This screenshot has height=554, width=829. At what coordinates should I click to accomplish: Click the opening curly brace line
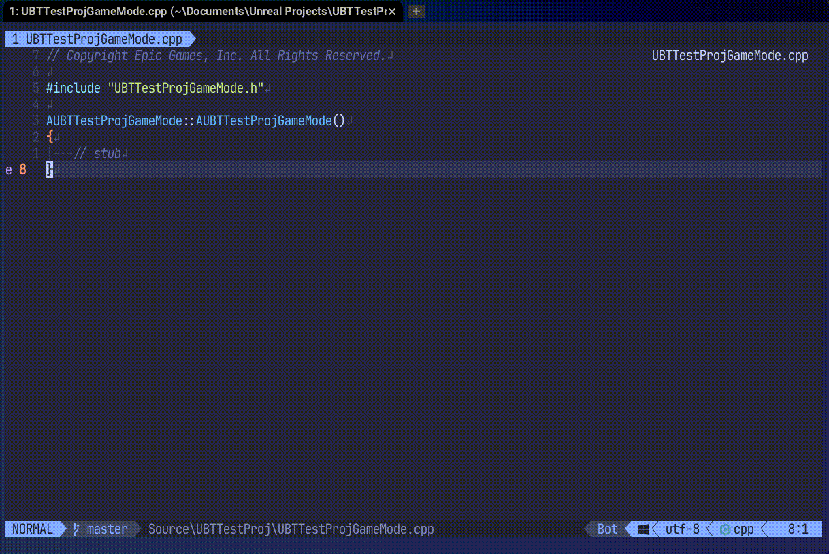50,137
